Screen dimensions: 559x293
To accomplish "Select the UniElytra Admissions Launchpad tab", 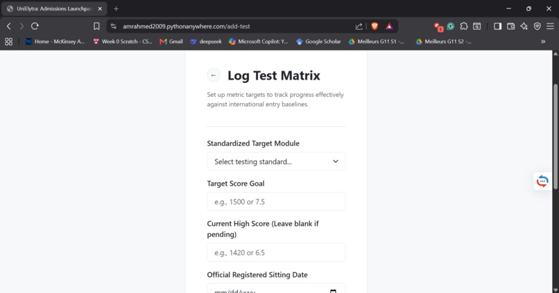I will [x=54, y=8].
